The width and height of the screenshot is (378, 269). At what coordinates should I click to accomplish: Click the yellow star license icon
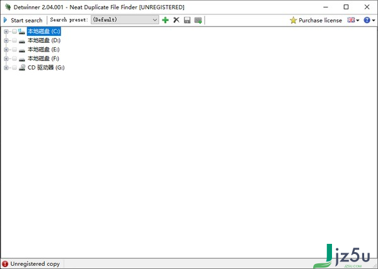[x=293, y=20]
